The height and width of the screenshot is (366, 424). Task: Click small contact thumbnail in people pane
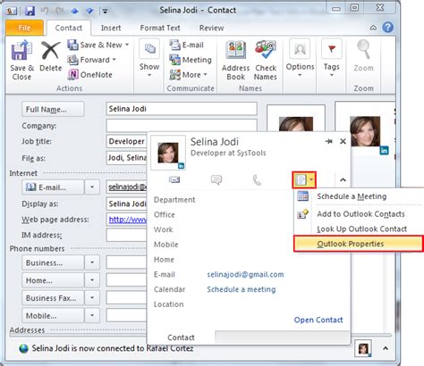point(363,348)
